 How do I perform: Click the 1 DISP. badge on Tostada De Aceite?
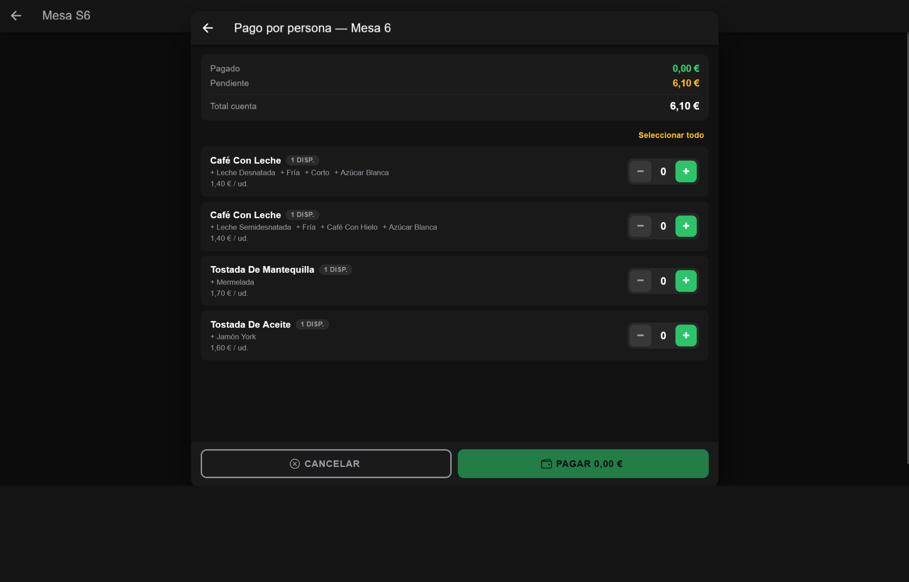pyautogui.click(x=312, y=324)
